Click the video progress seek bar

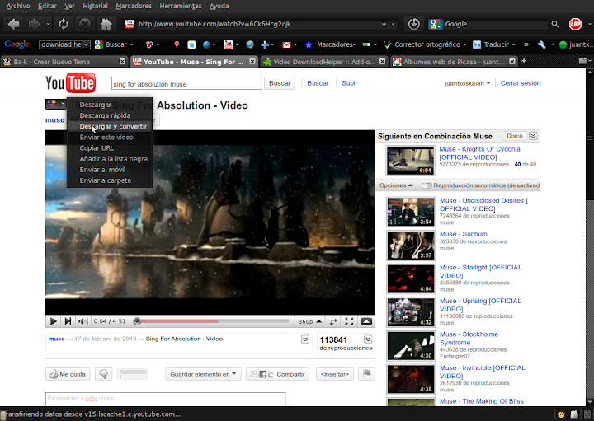[x=213, y=321]
